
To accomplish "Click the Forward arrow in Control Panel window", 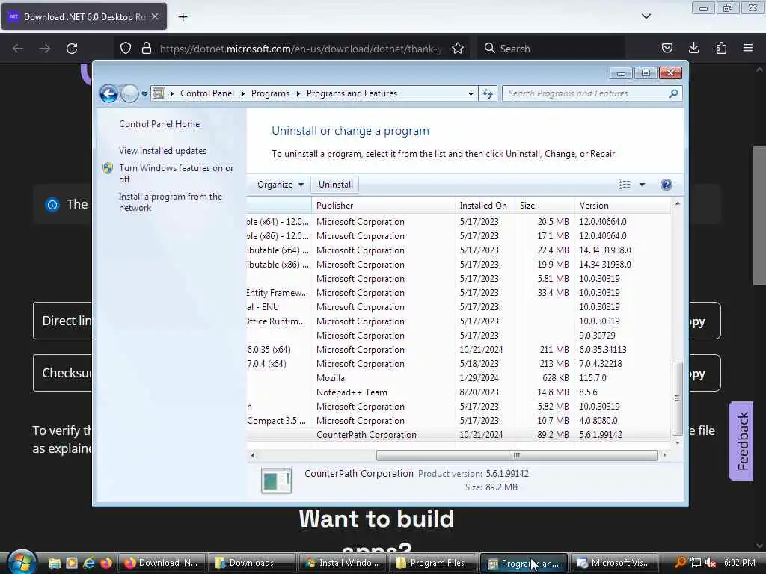I will [129, 93].
